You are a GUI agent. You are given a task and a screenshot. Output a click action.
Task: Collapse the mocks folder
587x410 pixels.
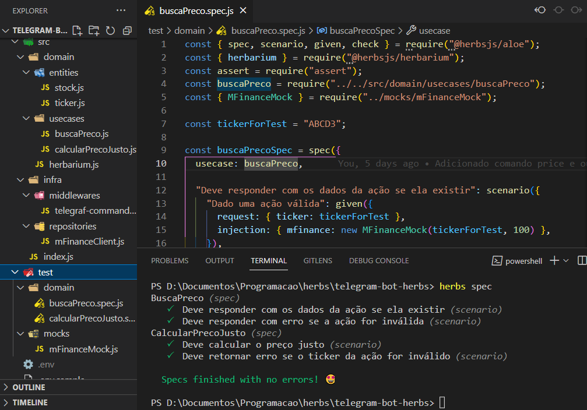tap(20, 333)
